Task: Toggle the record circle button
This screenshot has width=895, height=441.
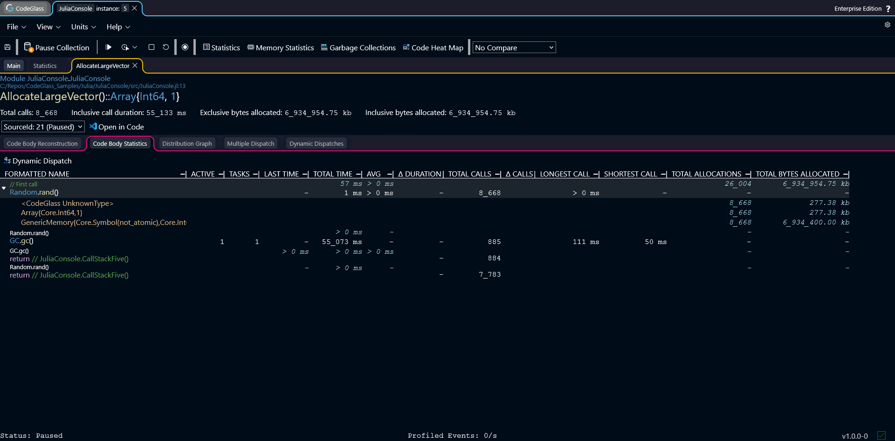Action: click(185, 47)
